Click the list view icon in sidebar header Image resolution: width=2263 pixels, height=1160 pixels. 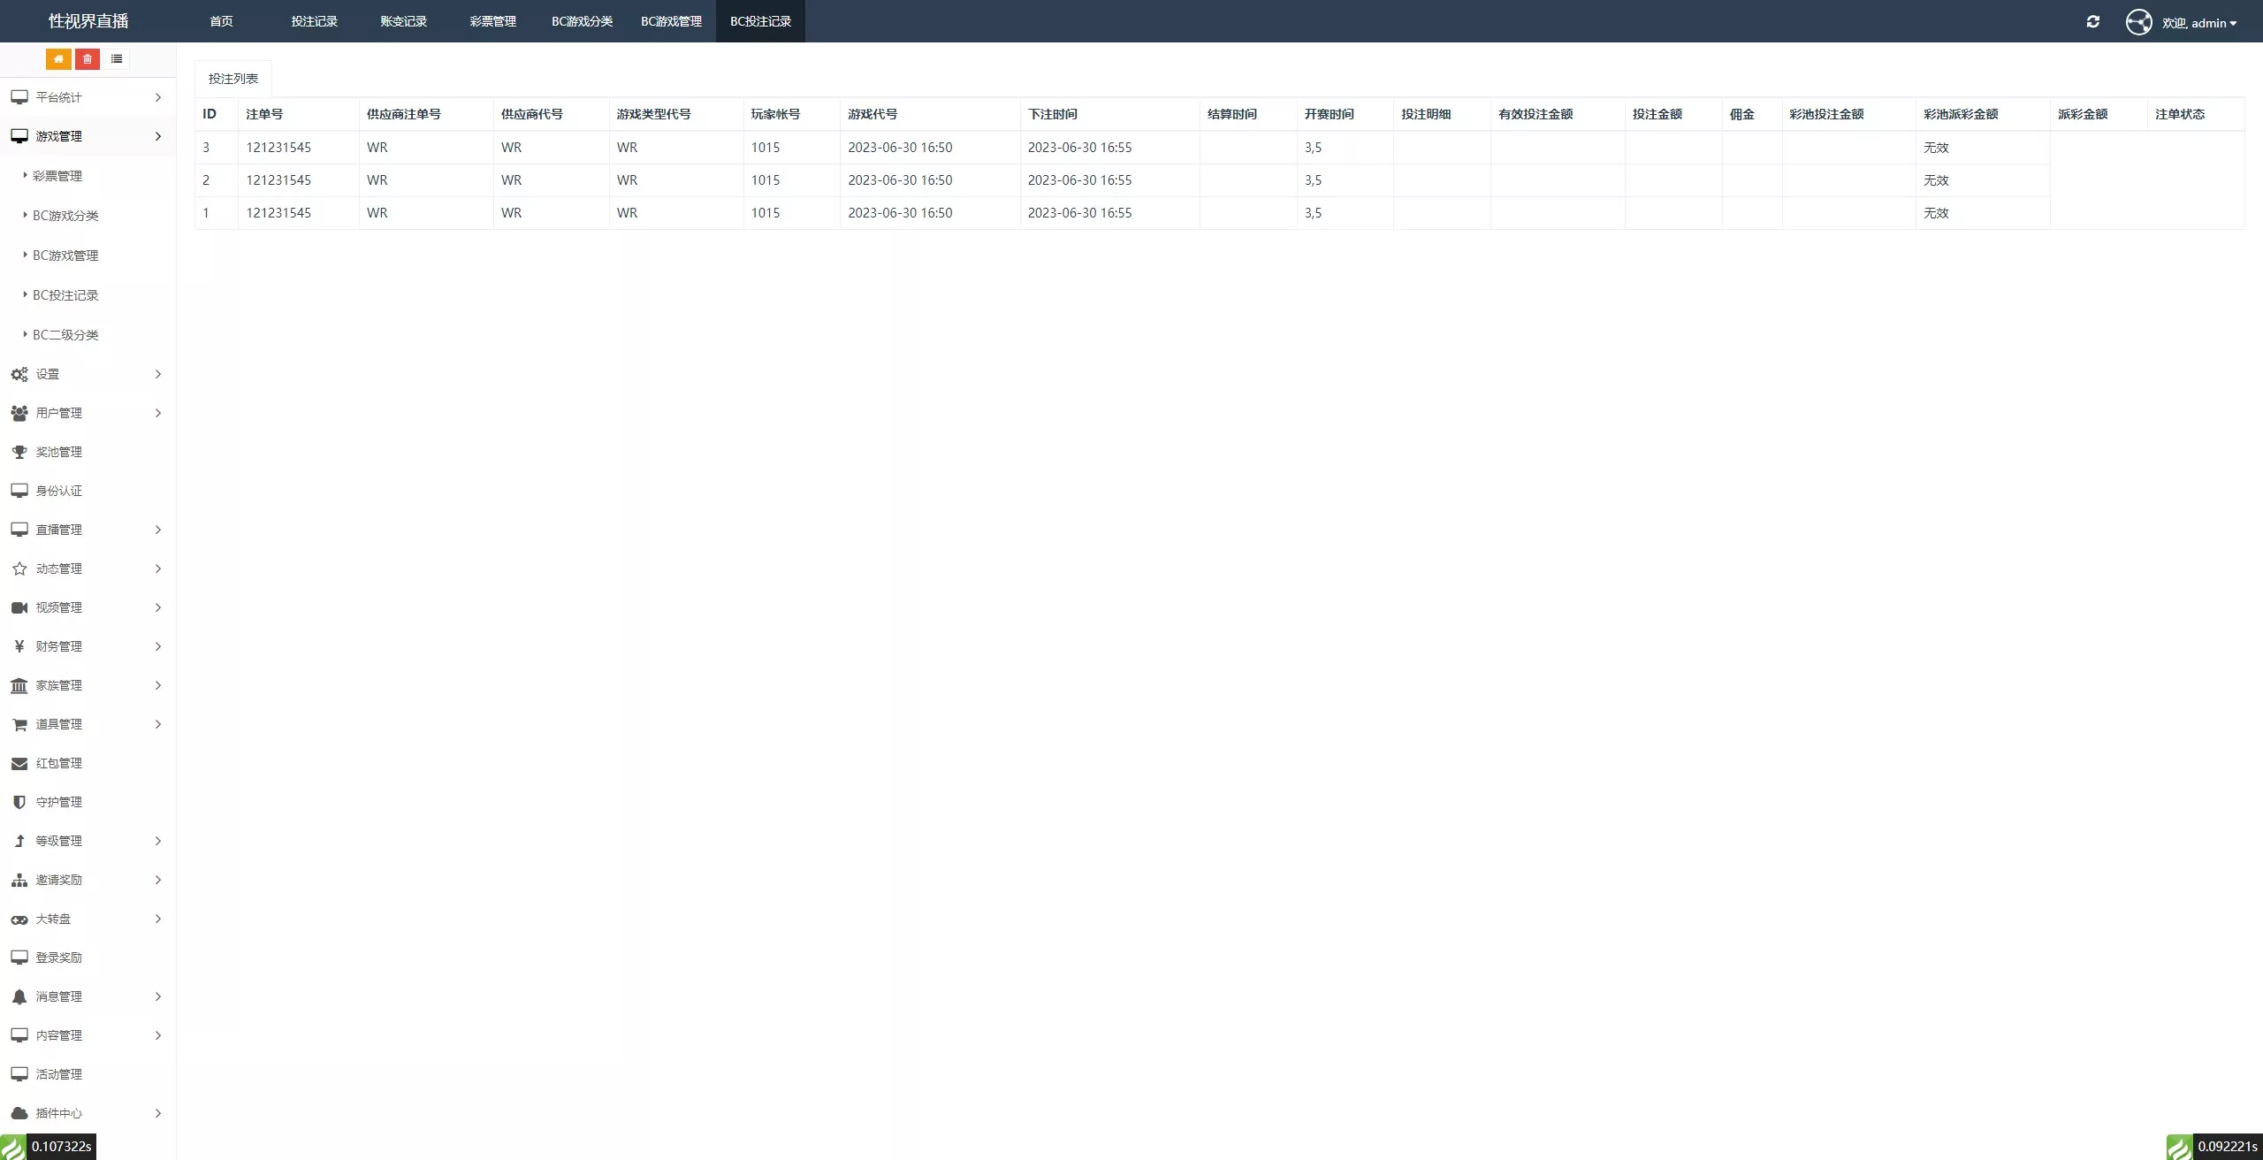(x=117, y=59)
